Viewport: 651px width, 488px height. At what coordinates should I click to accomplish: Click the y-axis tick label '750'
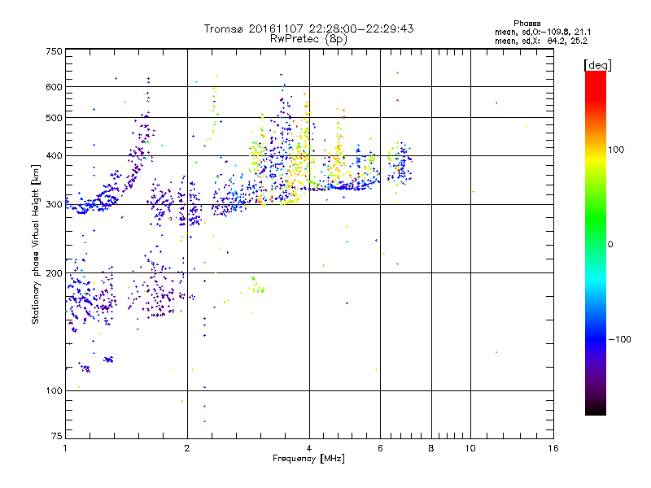(x=54, y=51)
